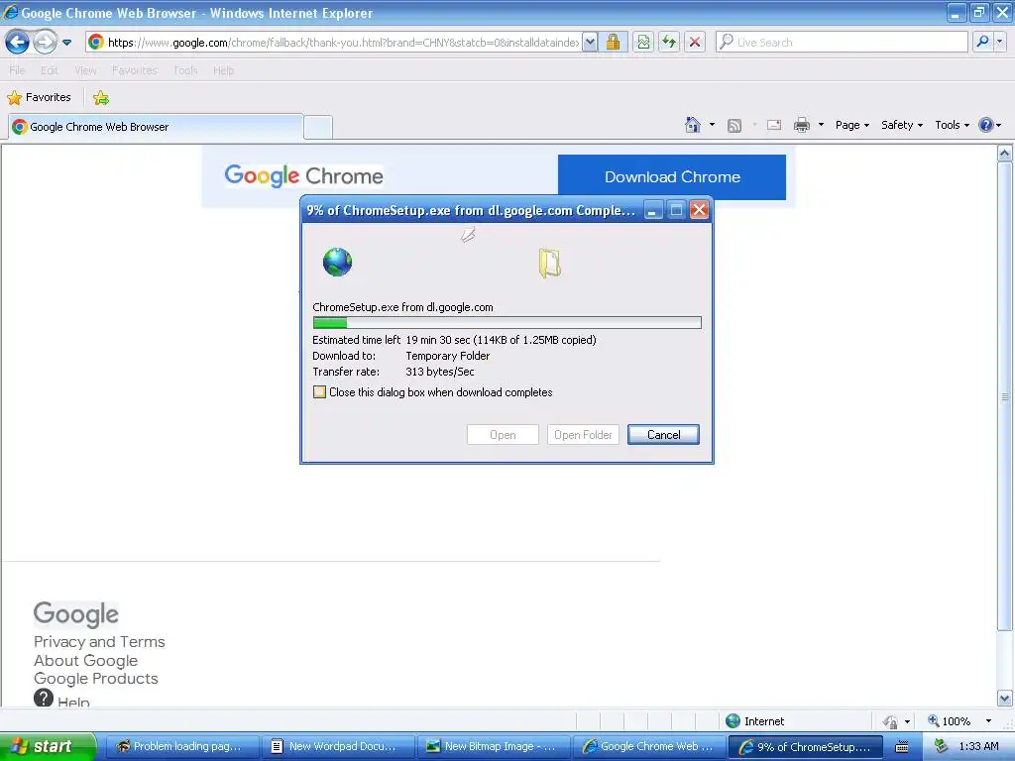
Task: Open the View menu
Action: pyautogui.click(x=85, y=70)
